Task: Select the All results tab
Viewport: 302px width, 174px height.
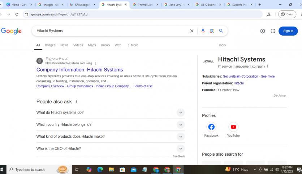Action: (x=38, y=45)
